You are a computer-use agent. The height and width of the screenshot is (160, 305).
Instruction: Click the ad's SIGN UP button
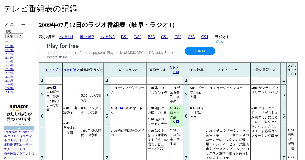[x=200, y=51]
